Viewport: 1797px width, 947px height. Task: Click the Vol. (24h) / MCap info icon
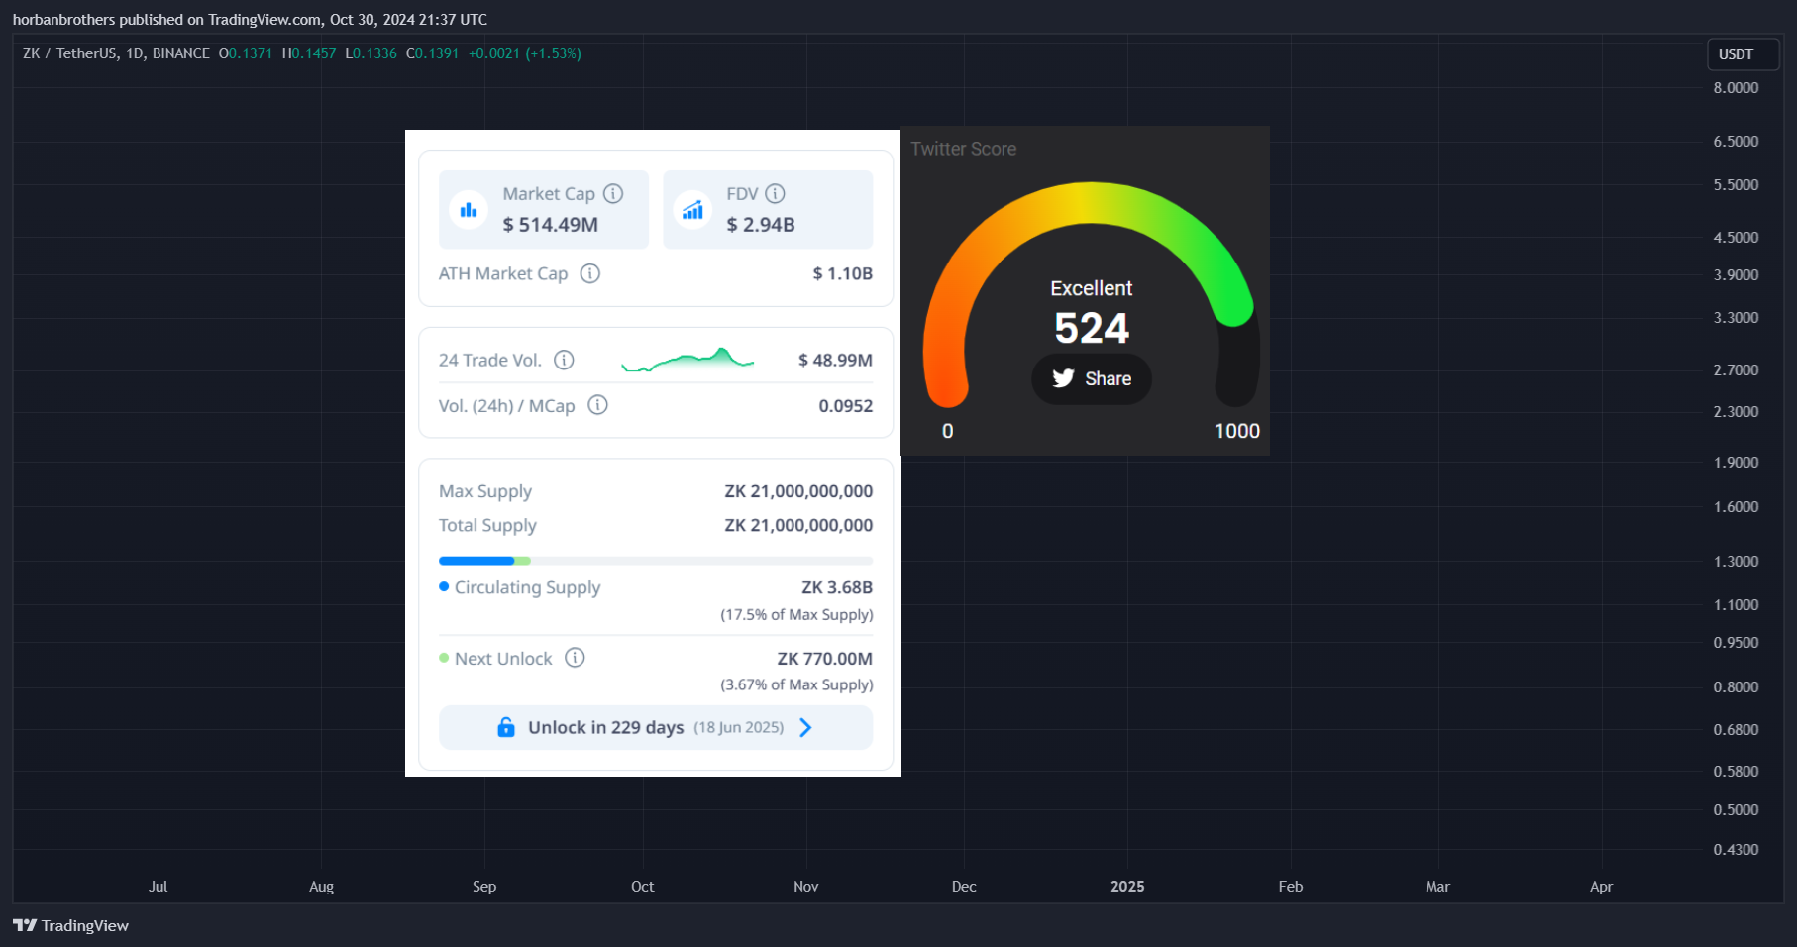597,405
